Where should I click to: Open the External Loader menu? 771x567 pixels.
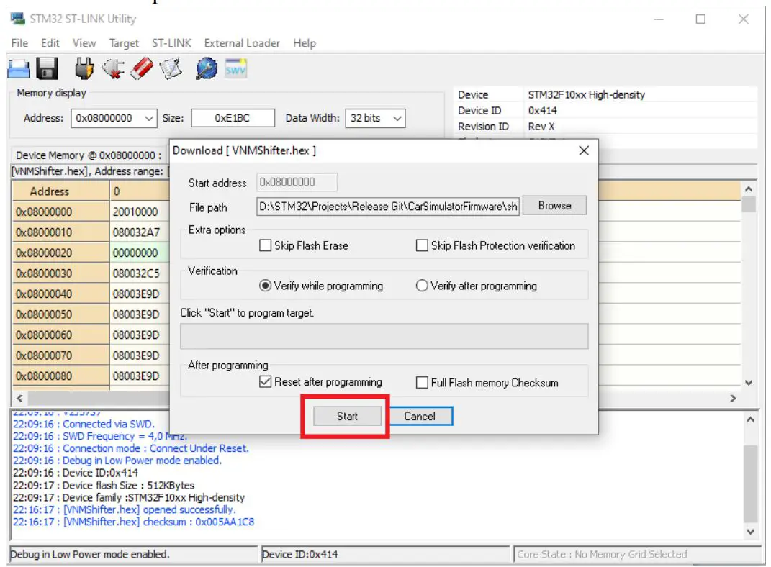pos(242,43)
